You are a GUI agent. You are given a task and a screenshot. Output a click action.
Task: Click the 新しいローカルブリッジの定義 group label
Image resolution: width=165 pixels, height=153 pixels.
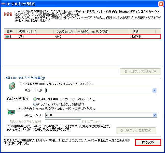click(x=25, y=78)
